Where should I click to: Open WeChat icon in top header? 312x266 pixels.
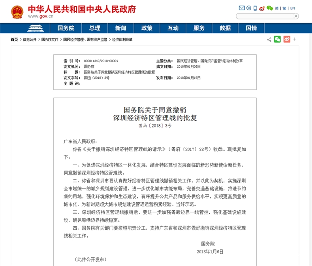click(270, 8)
